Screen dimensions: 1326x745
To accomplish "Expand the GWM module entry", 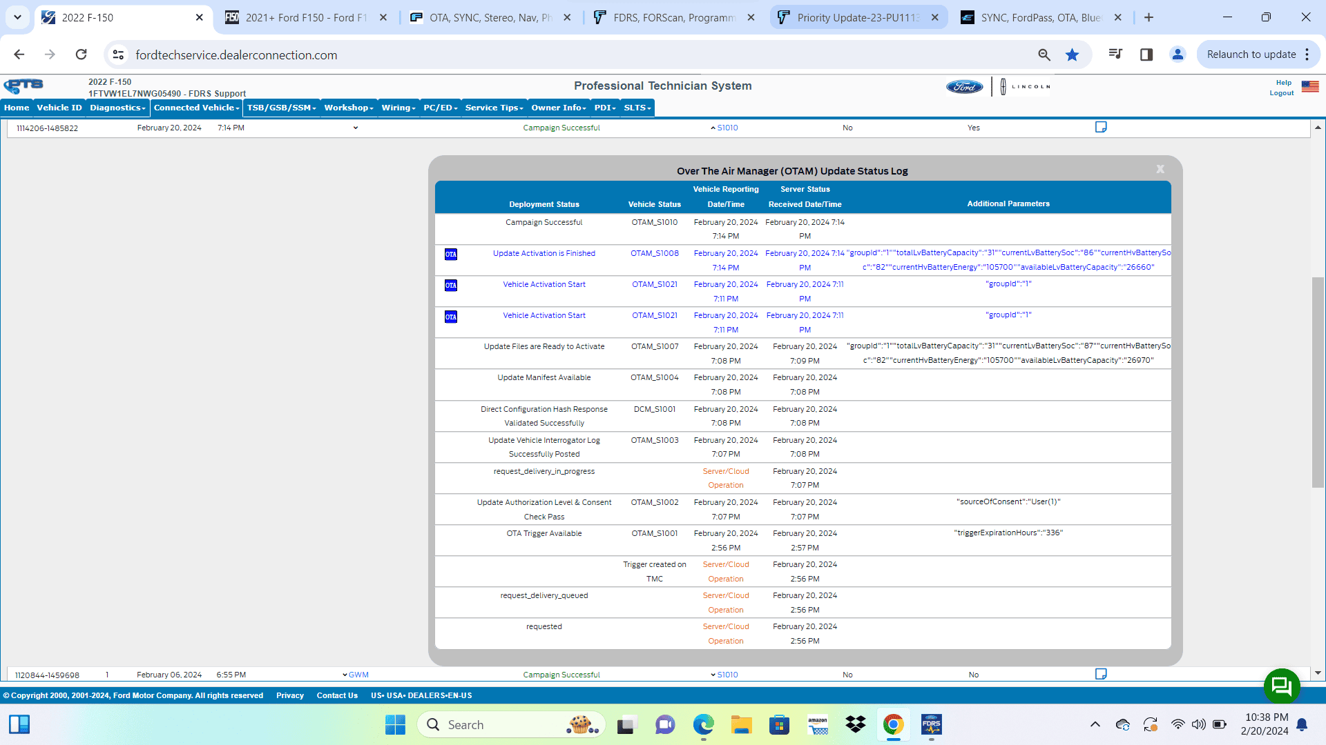I will (345, 675).
